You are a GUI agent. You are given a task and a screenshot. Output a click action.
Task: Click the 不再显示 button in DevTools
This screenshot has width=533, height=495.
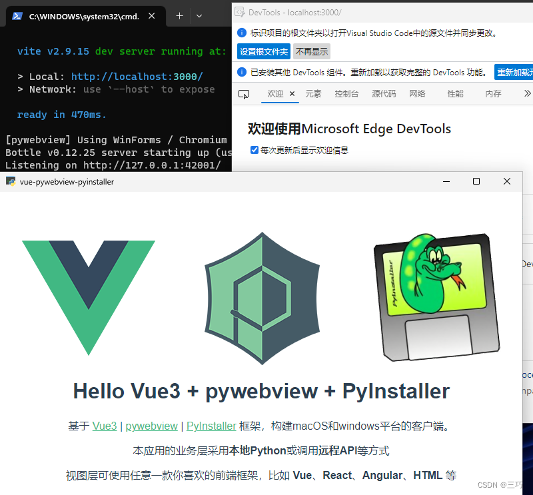tap(312, 51)
